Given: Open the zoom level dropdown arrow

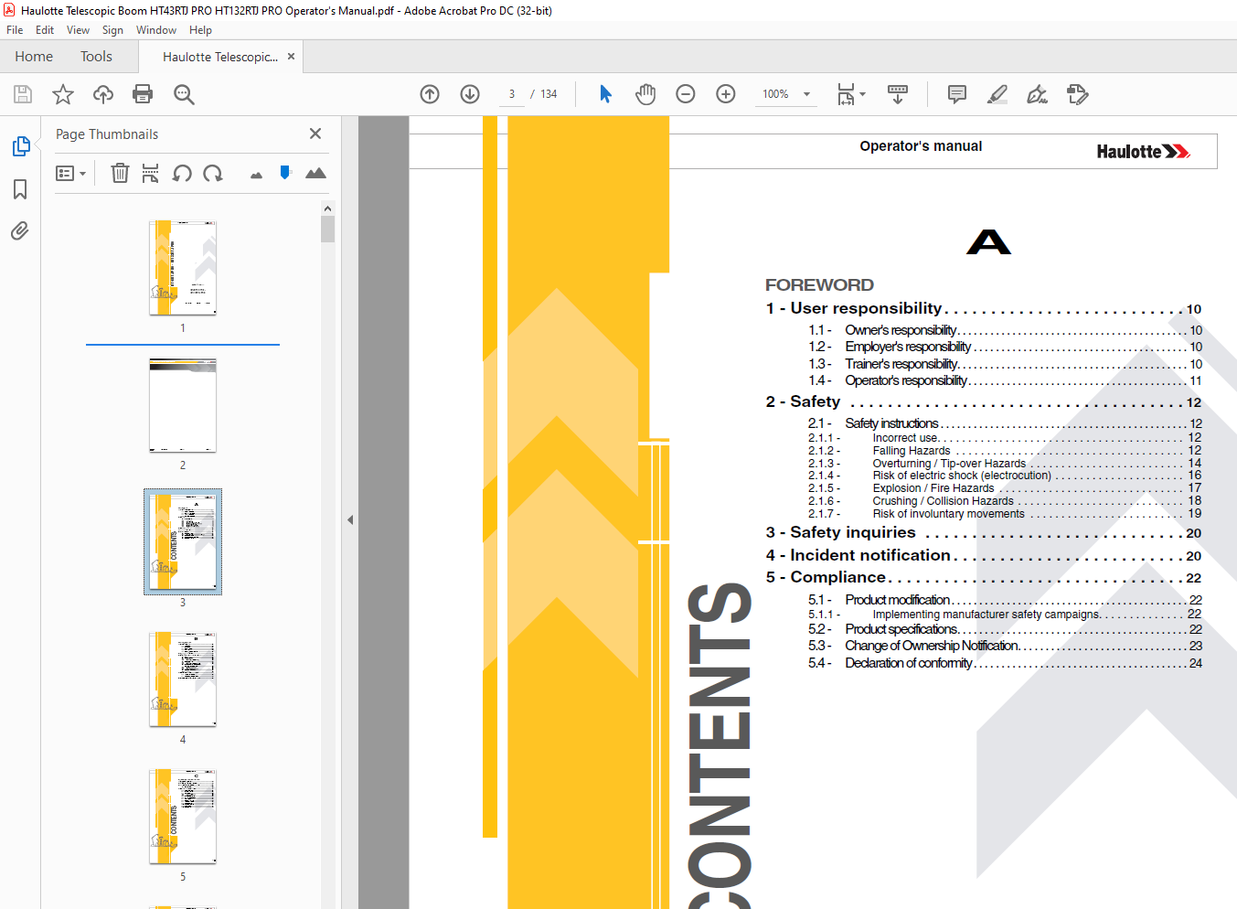Looking at the screenshot, I should (x=806, y=94).
